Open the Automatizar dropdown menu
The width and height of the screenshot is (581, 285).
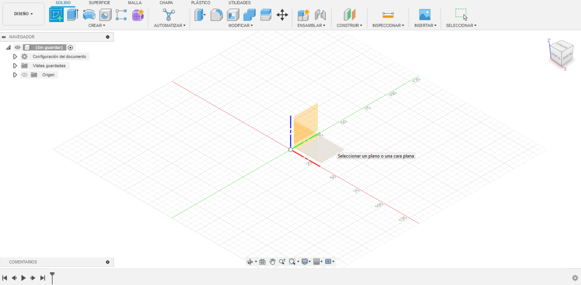[x=170, y=26]
